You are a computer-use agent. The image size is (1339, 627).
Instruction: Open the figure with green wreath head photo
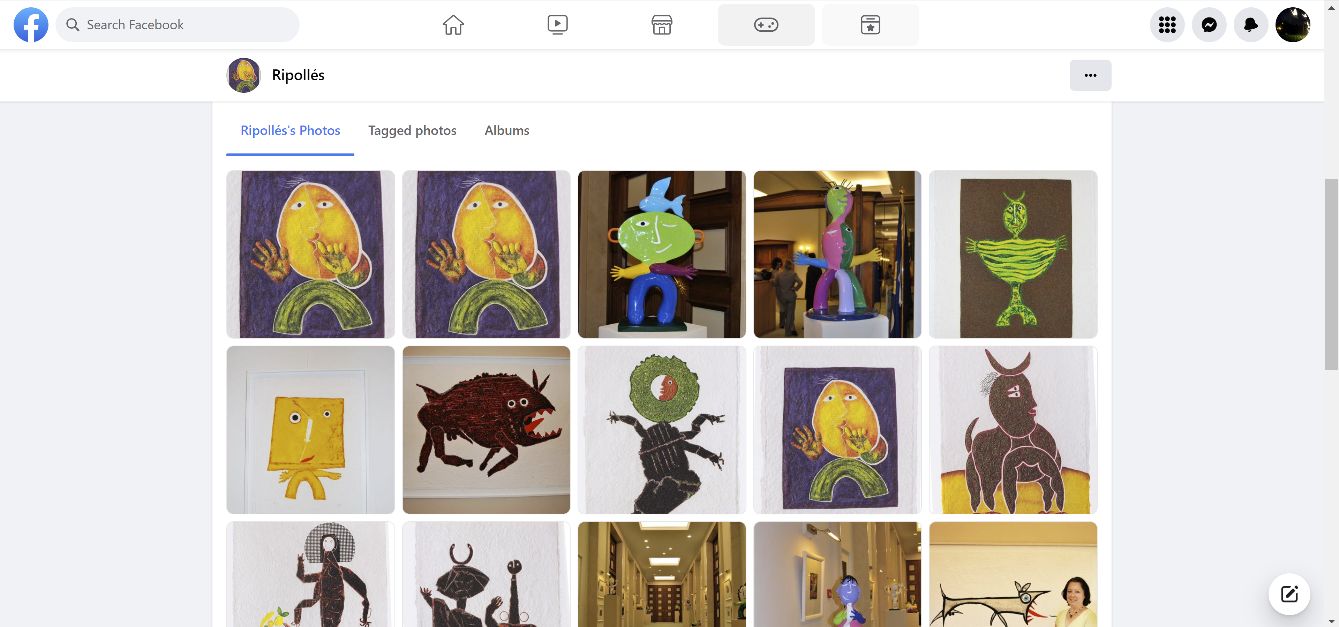(662, 430)
